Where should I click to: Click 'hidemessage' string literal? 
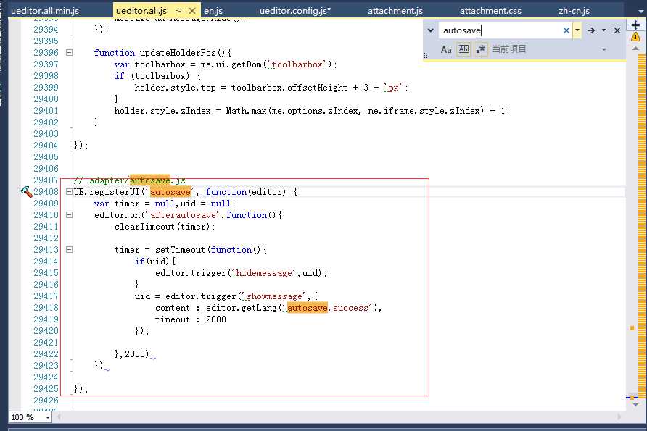[264, 273]
